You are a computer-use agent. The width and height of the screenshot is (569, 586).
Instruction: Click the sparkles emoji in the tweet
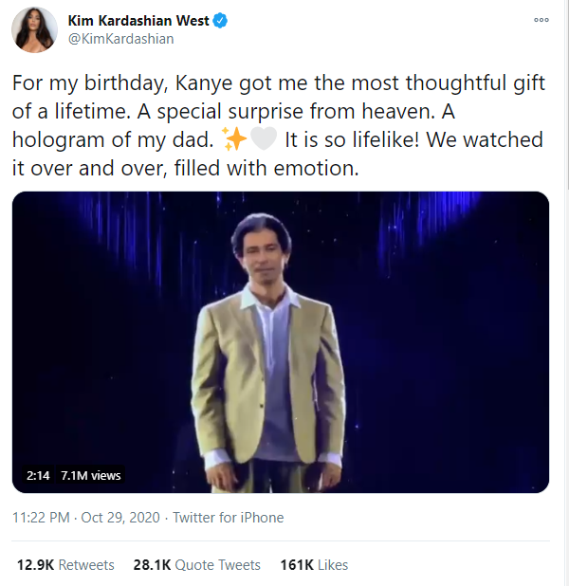point(234,140)
